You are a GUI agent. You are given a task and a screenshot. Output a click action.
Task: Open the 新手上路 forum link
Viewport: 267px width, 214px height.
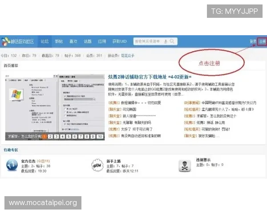(x=113, y=161)
